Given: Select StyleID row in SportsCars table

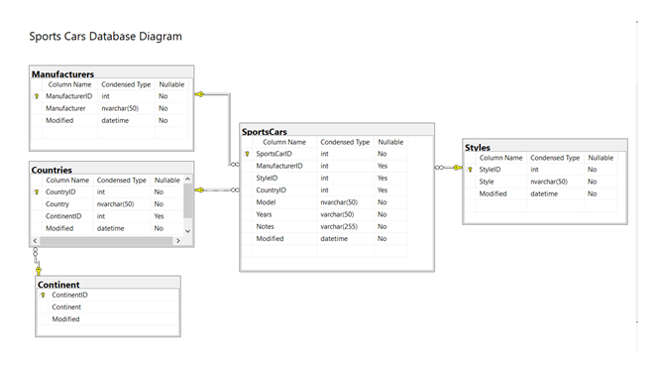Looking at the screenshot, I should tap(324, 179).
